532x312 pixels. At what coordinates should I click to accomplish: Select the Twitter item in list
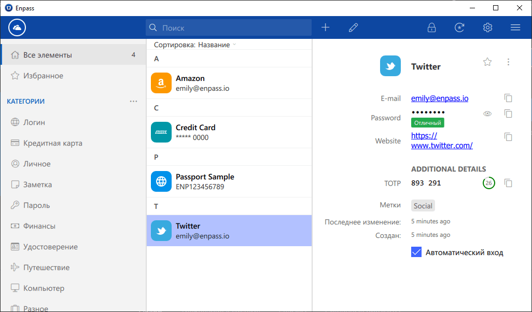pyautogui.click(x=229, y=231)
